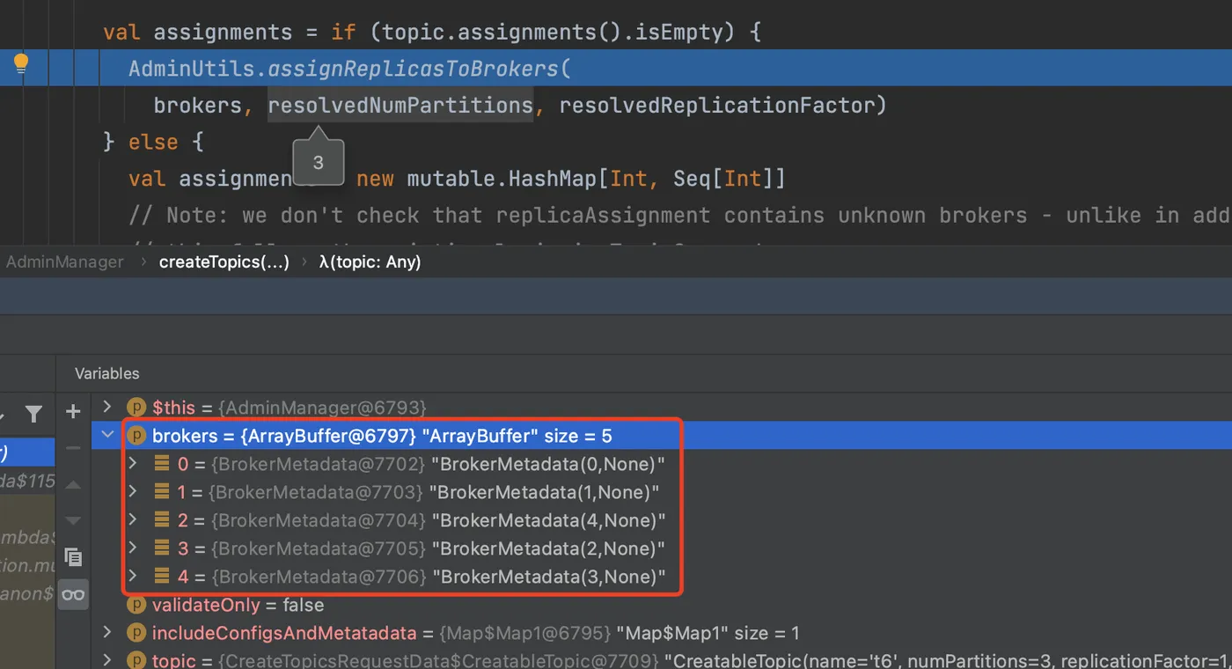The image size is (1232, 669).
Task: Click mutable.HashMap in the code
Action: [x=502, y=180]
